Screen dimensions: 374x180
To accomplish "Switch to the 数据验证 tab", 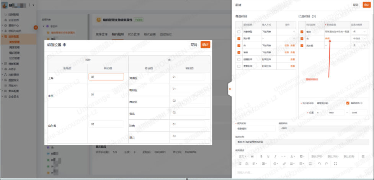I will point(166,34).
